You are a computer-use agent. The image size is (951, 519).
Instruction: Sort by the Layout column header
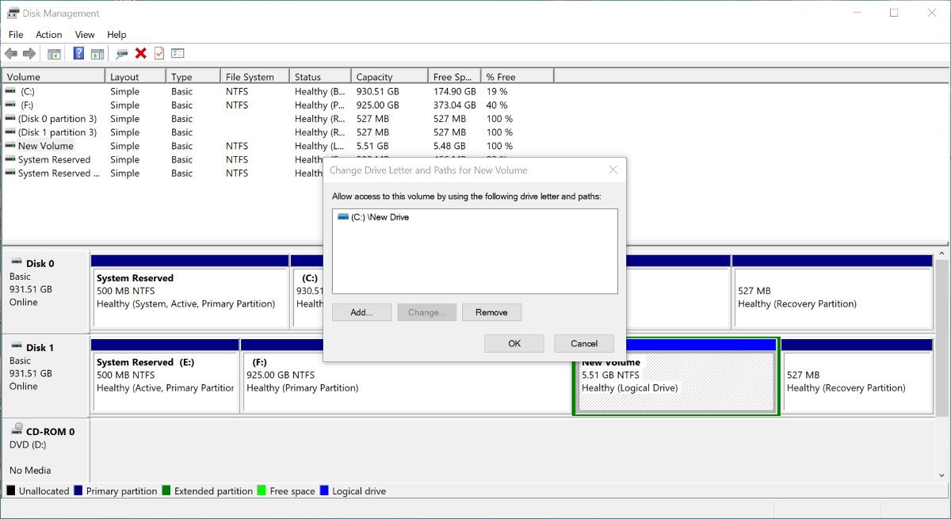pyautogui.click(x=136, y=77)
